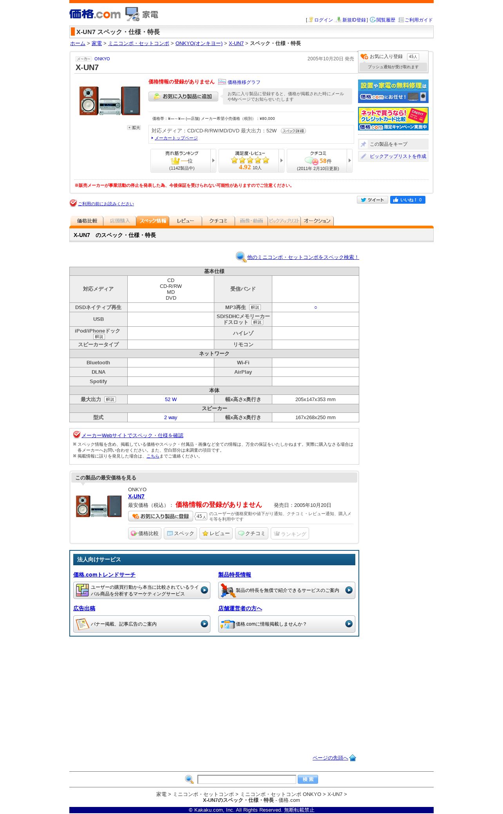Click the 価格.com logo

(95, 14)
